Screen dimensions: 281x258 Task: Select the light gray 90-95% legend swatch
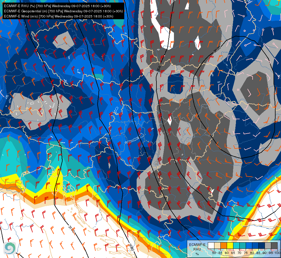coord(268,245)
